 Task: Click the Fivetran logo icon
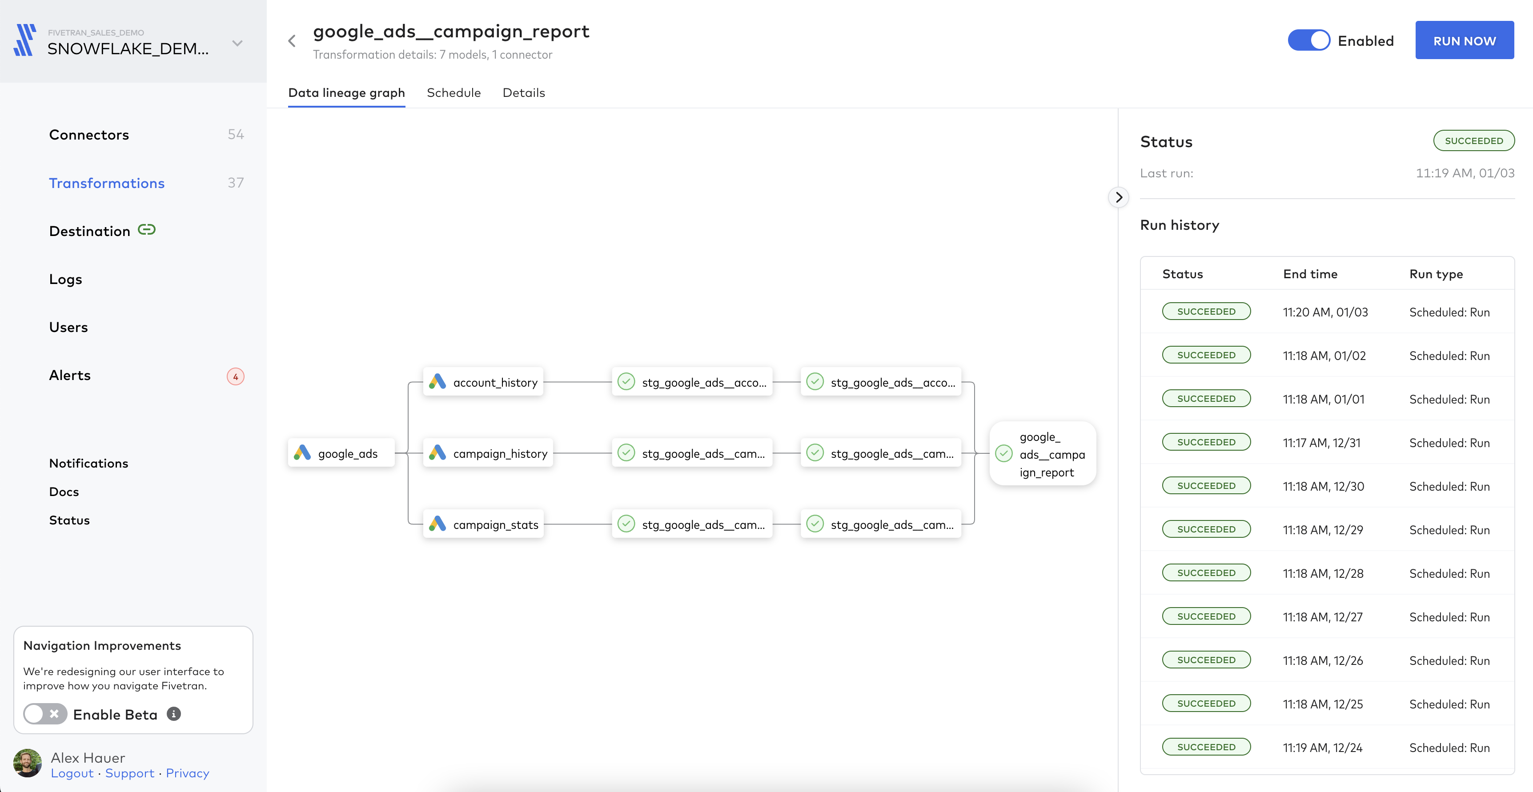pyautogui.click(x=25, y=40)
